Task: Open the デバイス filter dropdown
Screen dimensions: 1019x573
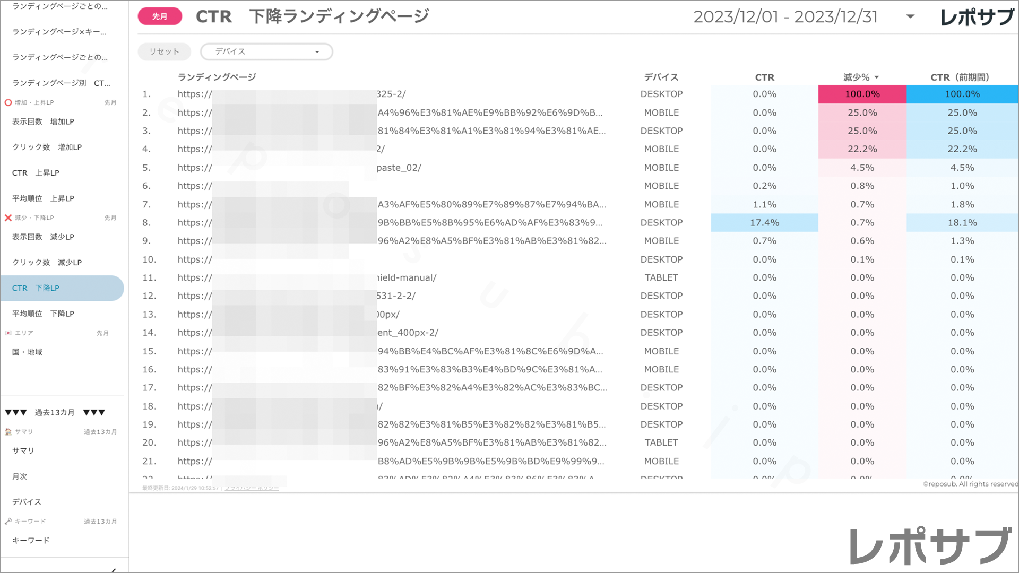Action: pyautogui.click(x=266, y=51)
